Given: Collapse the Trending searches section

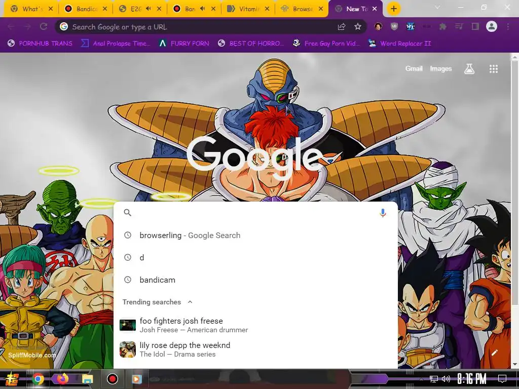Looking at the screenshot, I should (190, 302).
